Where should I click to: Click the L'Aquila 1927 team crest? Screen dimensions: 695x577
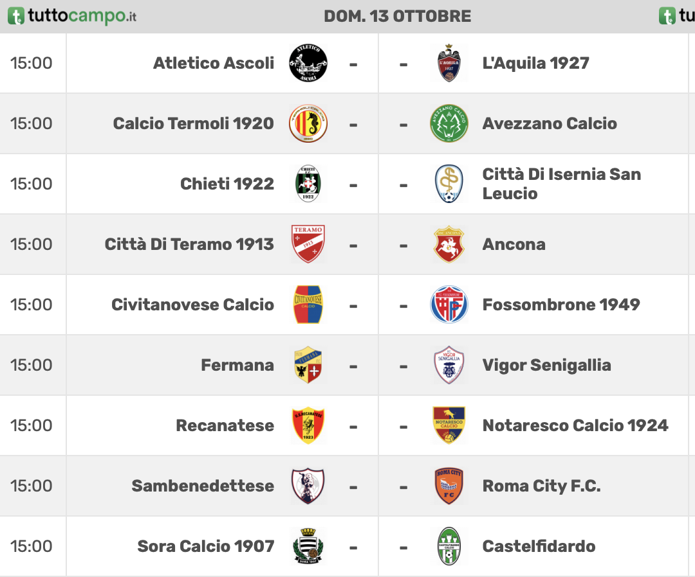449,63
